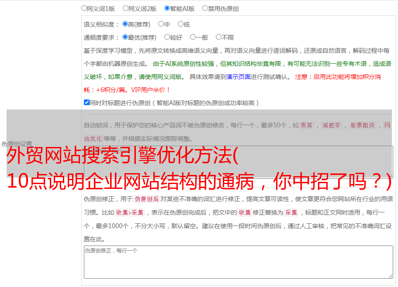Select the 同义词2版 radio option

(125, 8)
